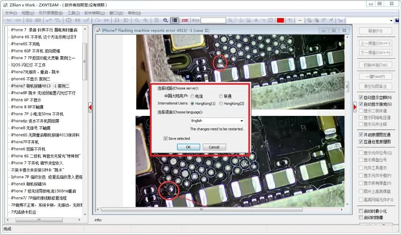
Task: Click the 刷新(F5) button
Action: 375,31
